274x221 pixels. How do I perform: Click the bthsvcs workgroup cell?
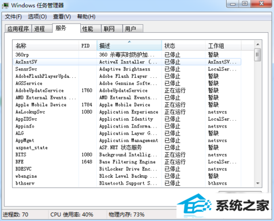click(217, 183)
